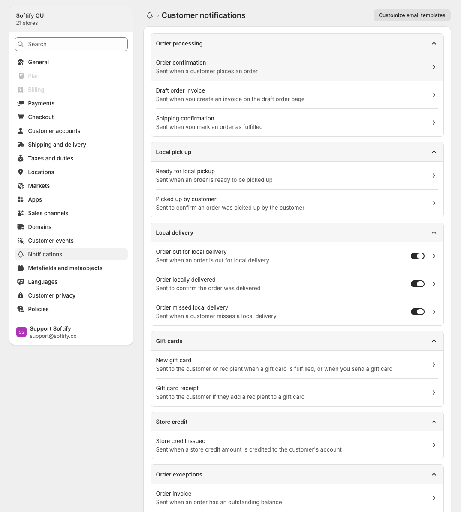This screenshot has height=512, width=461.
Task: Disable Order locally delivered notification toggle
Action: [418, 284]
